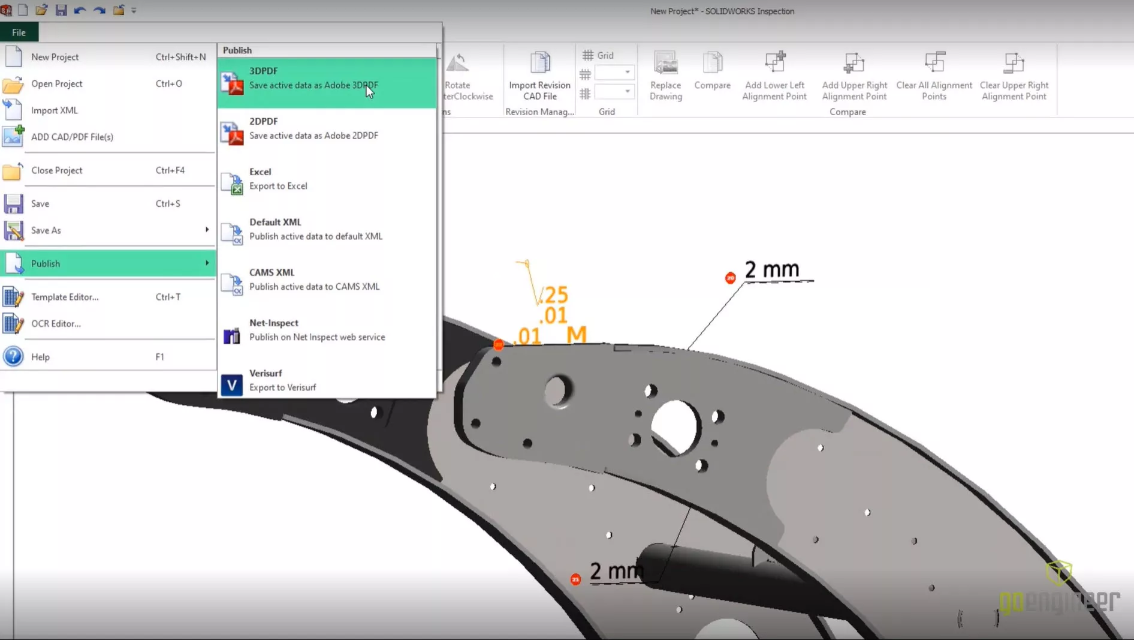Image resolution: width=1134 pixels, height=640 pixels.
Task: Click the Import XML icon
Action: pos(13,110)
